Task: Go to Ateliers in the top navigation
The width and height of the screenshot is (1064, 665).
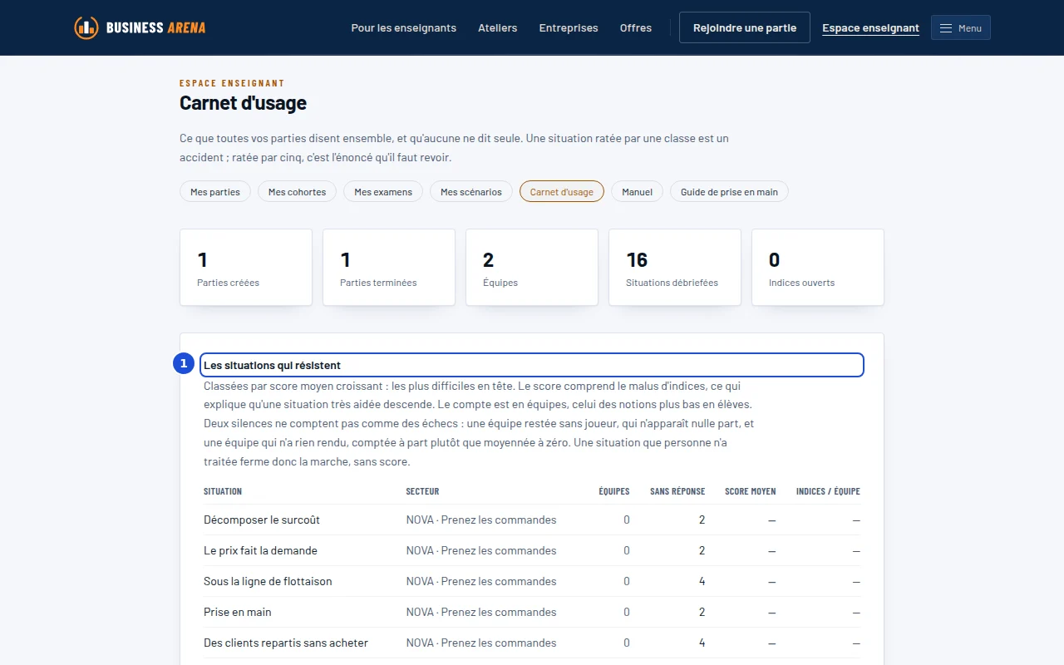Action: [498, 27]
